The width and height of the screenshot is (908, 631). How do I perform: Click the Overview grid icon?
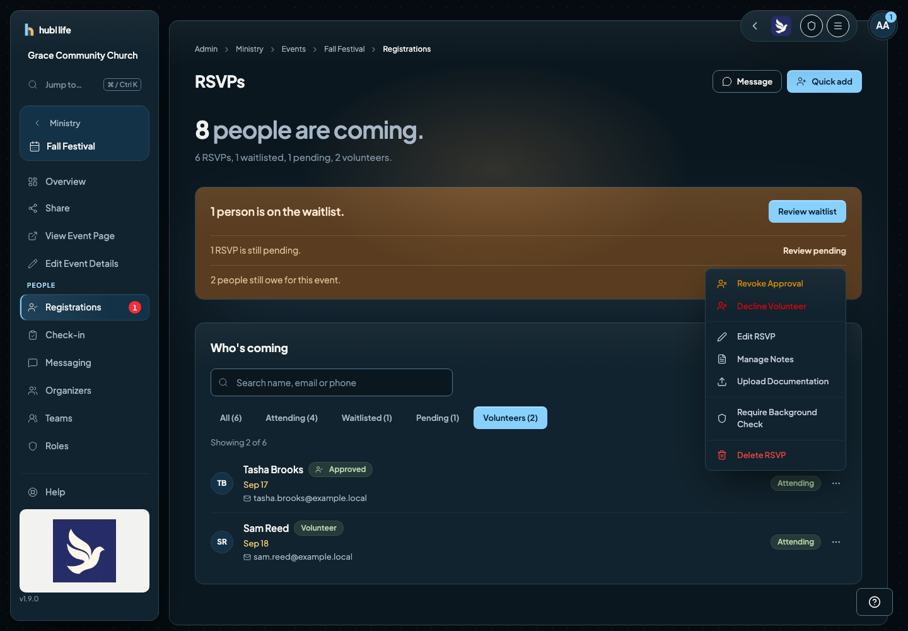point(33,182)
